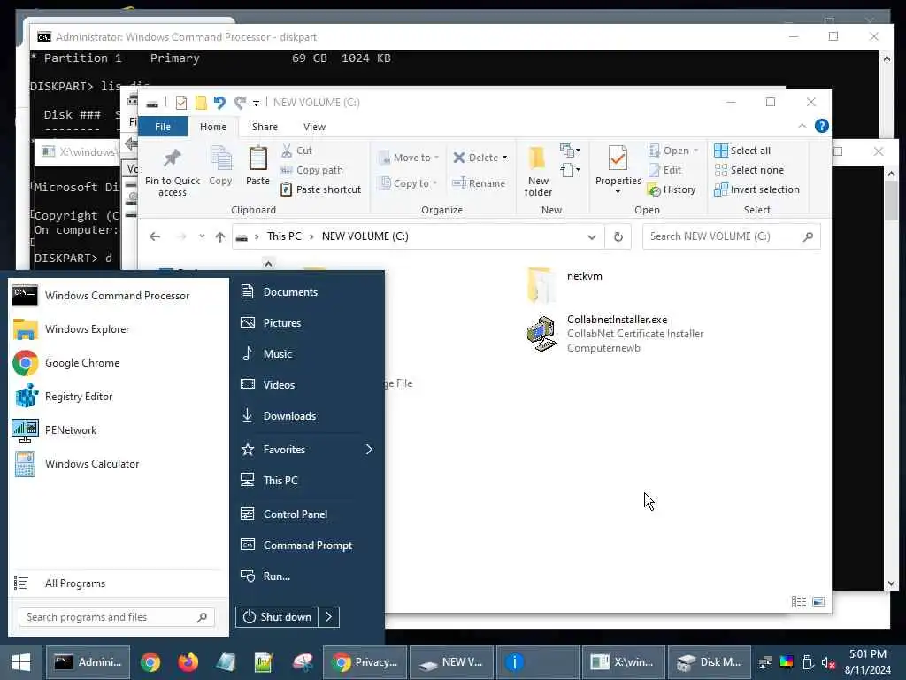Switch to the View tab
906x680 pixels.
[x=314, y=127]
